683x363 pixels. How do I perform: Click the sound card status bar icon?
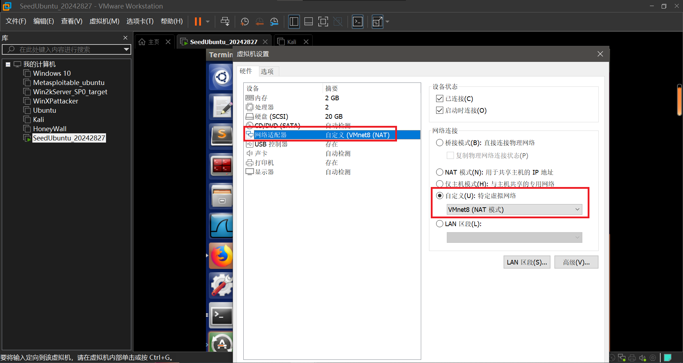(642, 358)
